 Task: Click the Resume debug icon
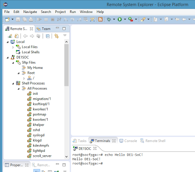pyautogui.click(x=39, y=19)
